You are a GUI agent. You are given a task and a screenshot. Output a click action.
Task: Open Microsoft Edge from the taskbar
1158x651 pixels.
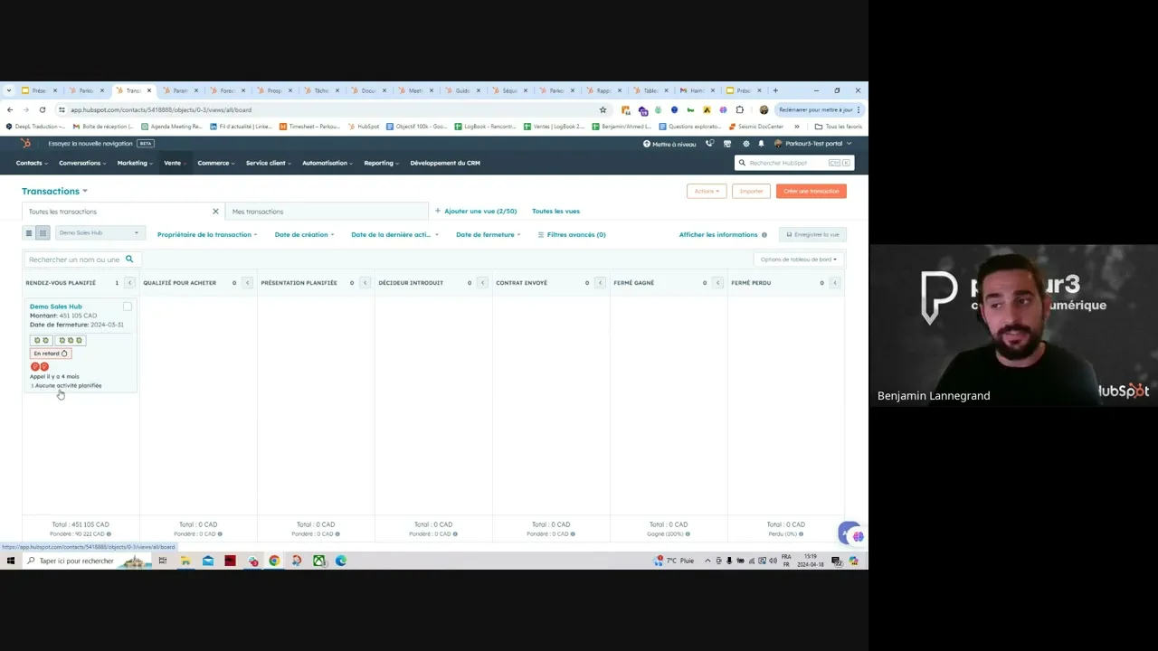341,561
